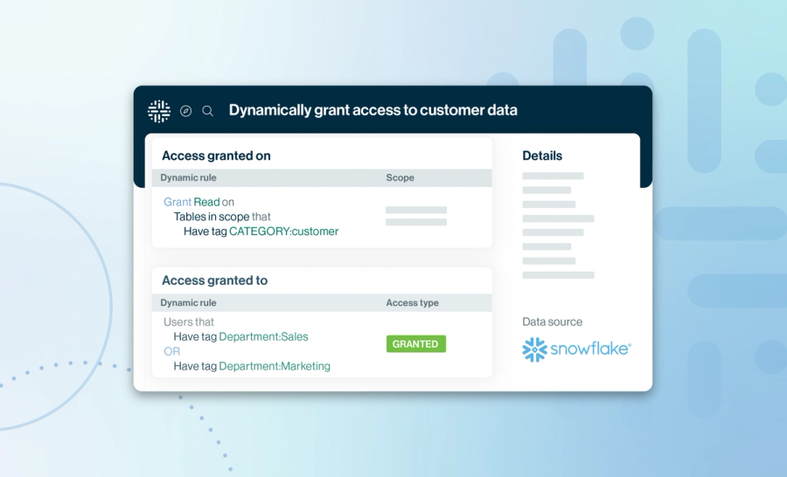Click Dynamic rule header above Users that
This screenshot has height=477, width=787.
[188, 302]
